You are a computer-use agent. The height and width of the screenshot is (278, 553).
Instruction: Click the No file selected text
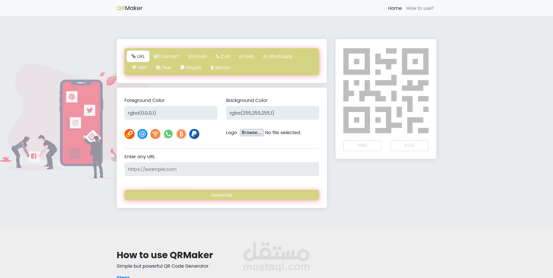pos(283,132)
